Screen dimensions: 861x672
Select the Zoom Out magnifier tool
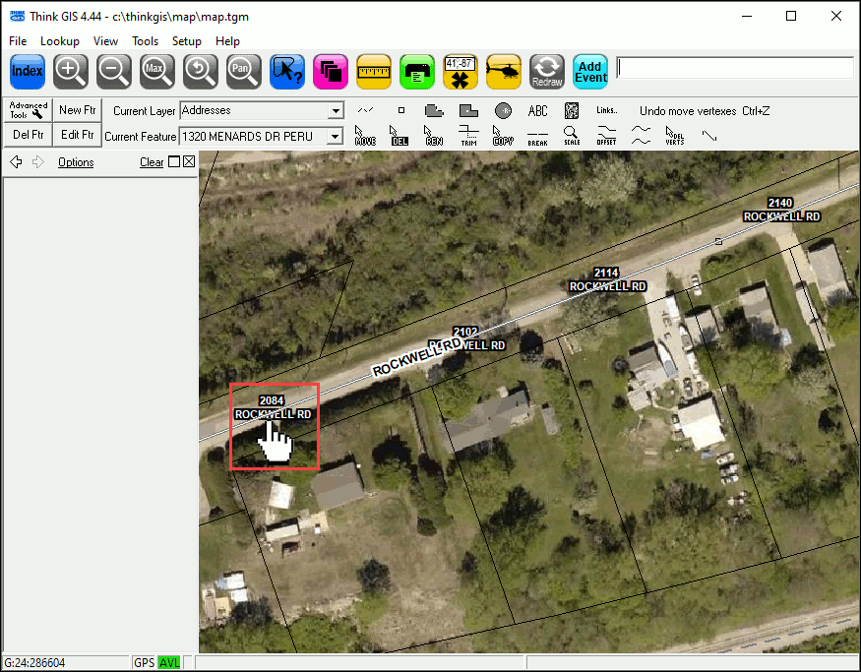point(114,71)
